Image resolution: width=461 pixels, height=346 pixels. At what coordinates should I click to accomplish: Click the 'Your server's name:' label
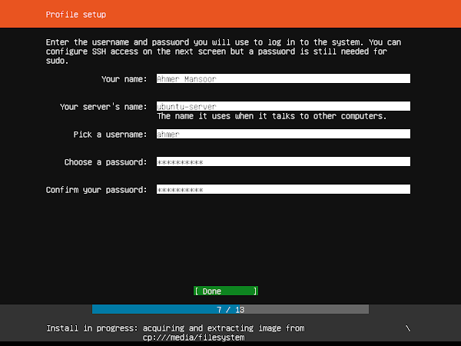click(x=103, y=107)
